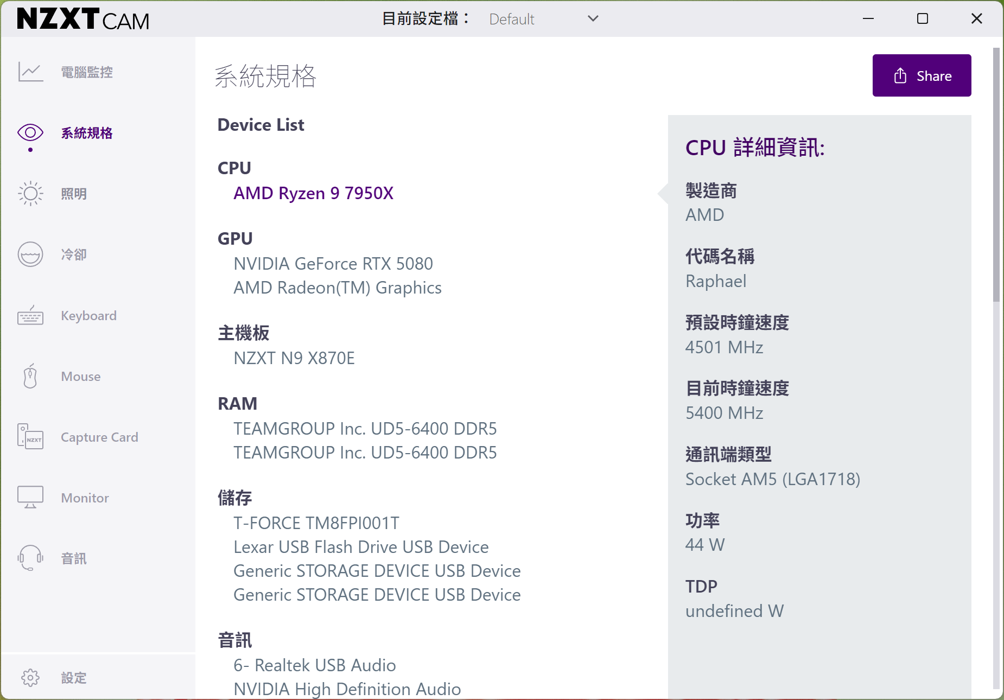Select AMD Radeon(TM) Graphics device
This screenshot has height=700, width=1004.
(338, 288)
